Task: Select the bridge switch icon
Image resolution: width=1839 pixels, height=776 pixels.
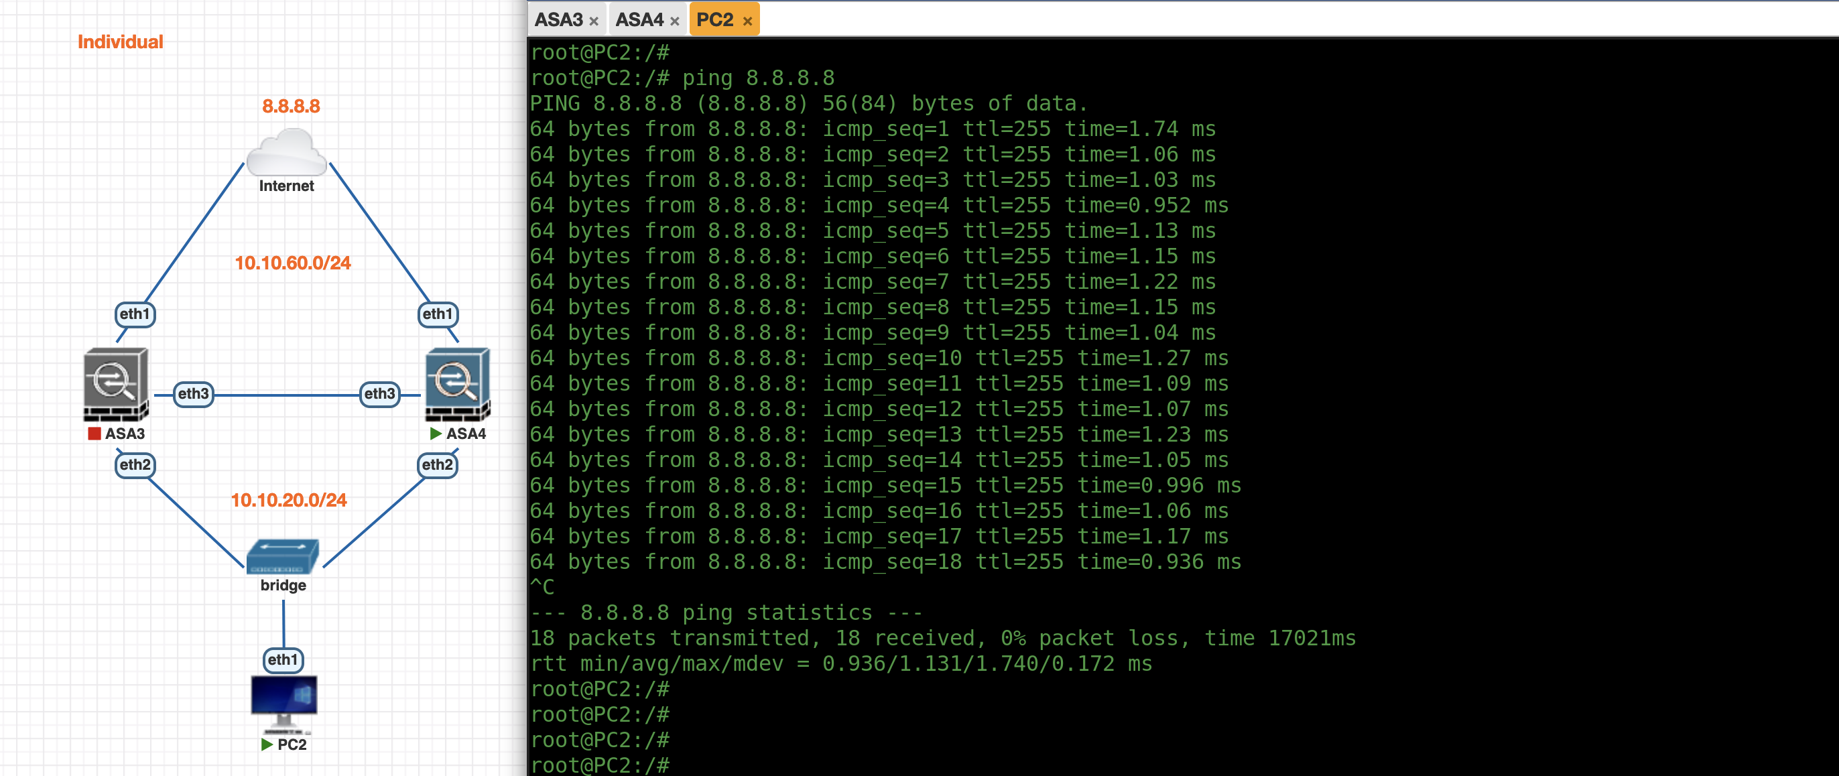Action: point(283,557)
